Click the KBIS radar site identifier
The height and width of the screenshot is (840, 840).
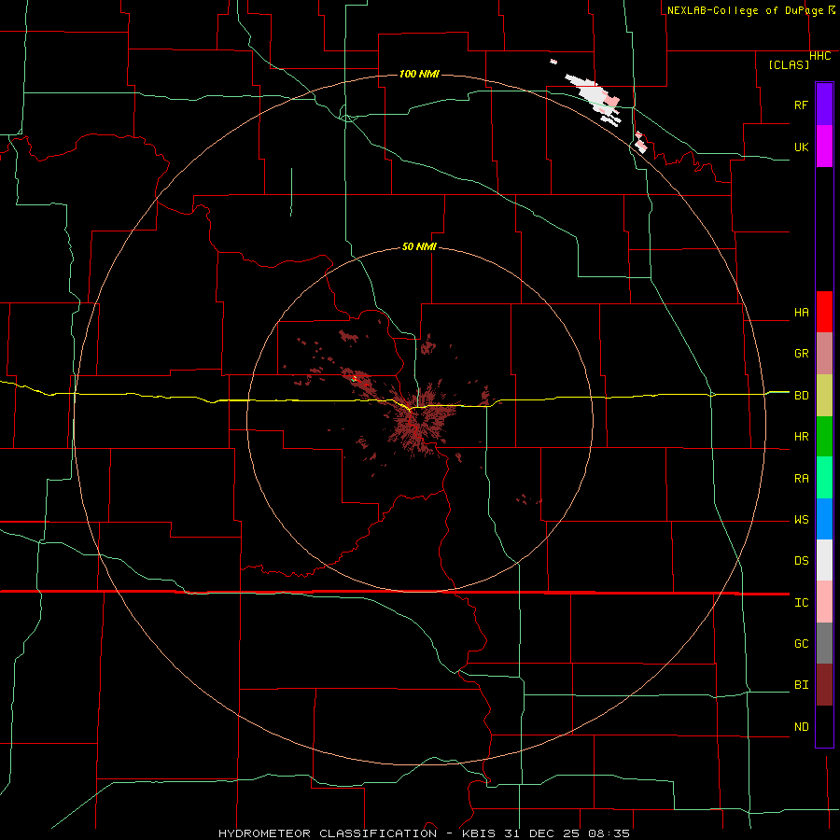pos(477,833)
